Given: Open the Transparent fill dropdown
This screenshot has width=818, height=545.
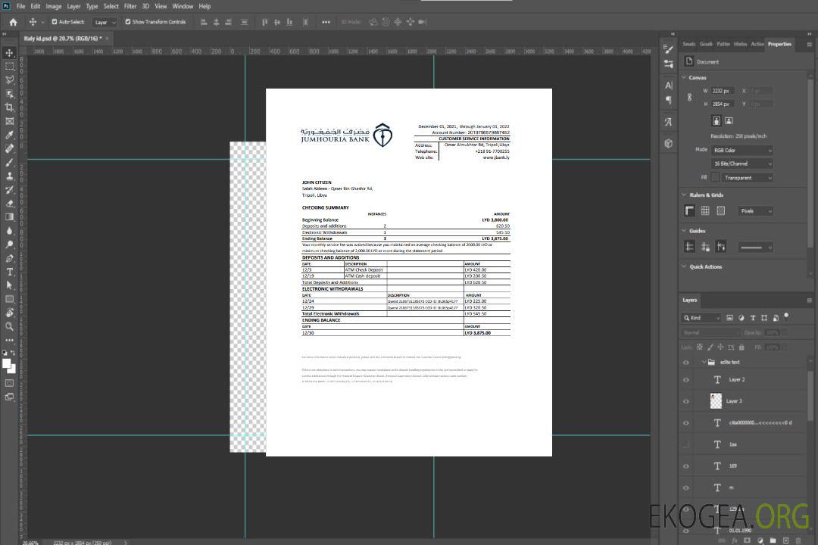Looking at the screenshot, I should (x=747, y=178).
